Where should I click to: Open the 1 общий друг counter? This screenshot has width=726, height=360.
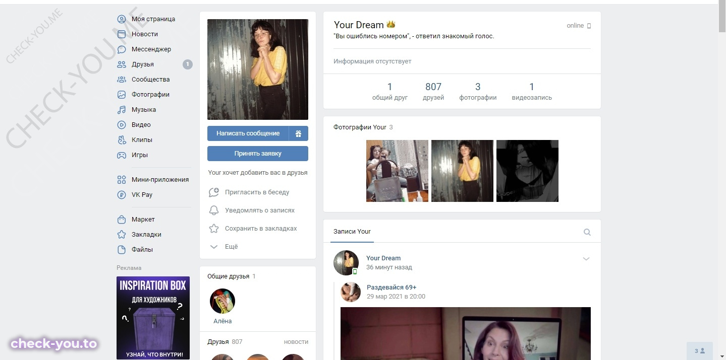[390, 92]
